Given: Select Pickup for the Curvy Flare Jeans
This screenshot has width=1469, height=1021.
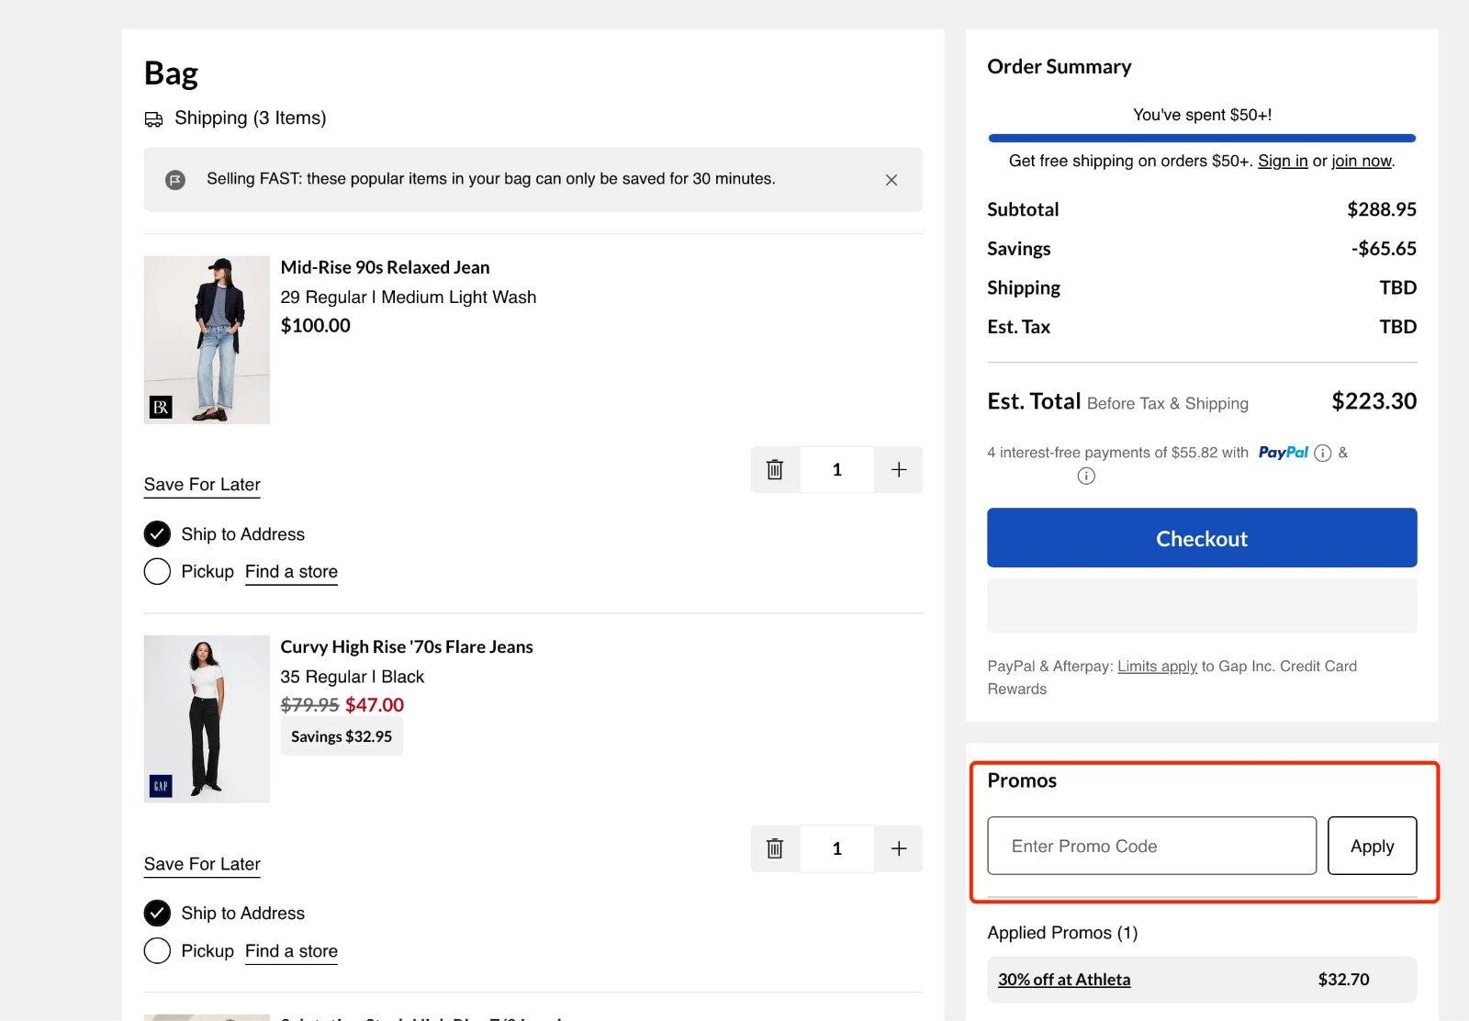Looking at the screenshot, I should point(157,950).
